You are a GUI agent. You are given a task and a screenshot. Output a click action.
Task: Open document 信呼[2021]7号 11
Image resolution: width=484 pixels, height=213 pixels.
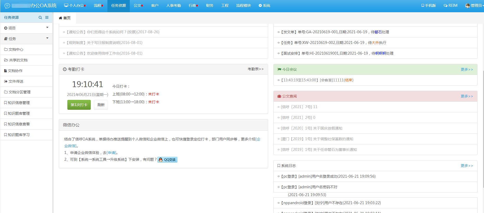375,107
